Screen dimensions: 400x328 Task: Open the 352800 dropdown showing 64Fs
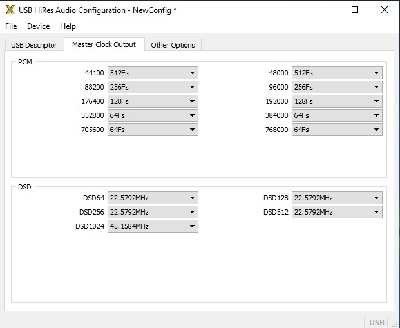pos(153,115)
